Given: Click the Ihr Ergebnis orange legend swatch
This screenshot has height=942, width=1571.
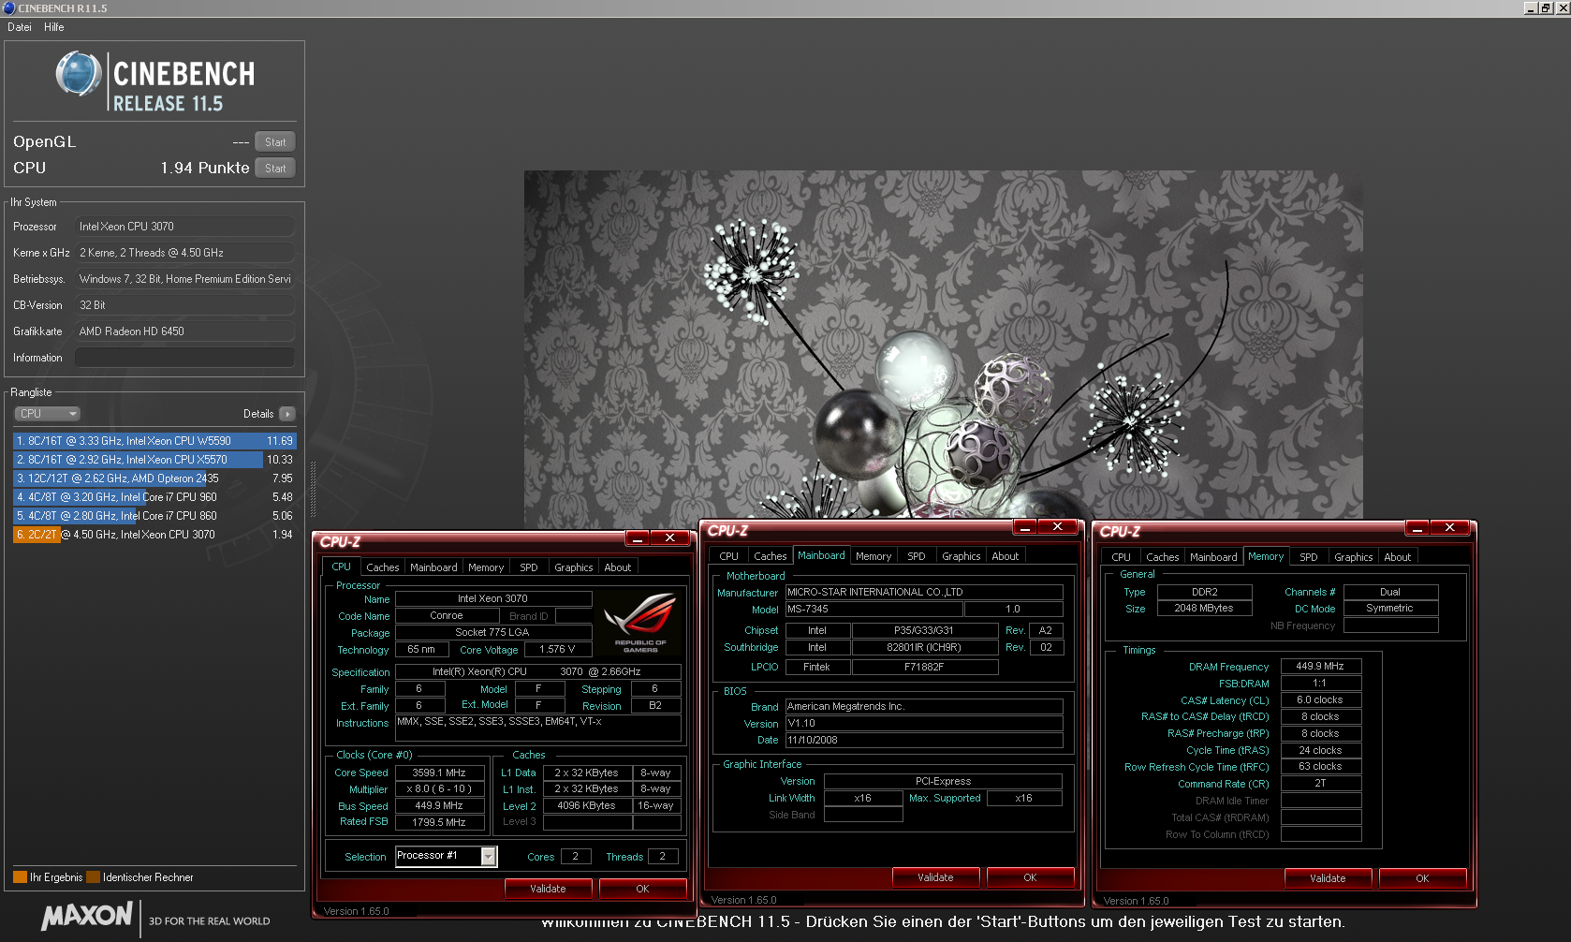Looking at the screenshot, I should click(20, 877).
